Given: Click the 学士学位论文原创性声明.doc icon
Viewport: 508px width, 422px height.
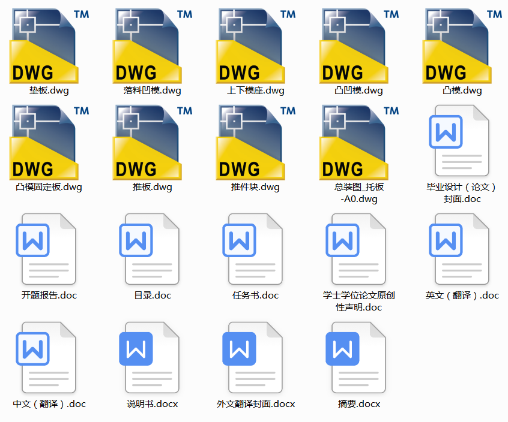Looking at the screenshot, I should click(x=356, y=249).
